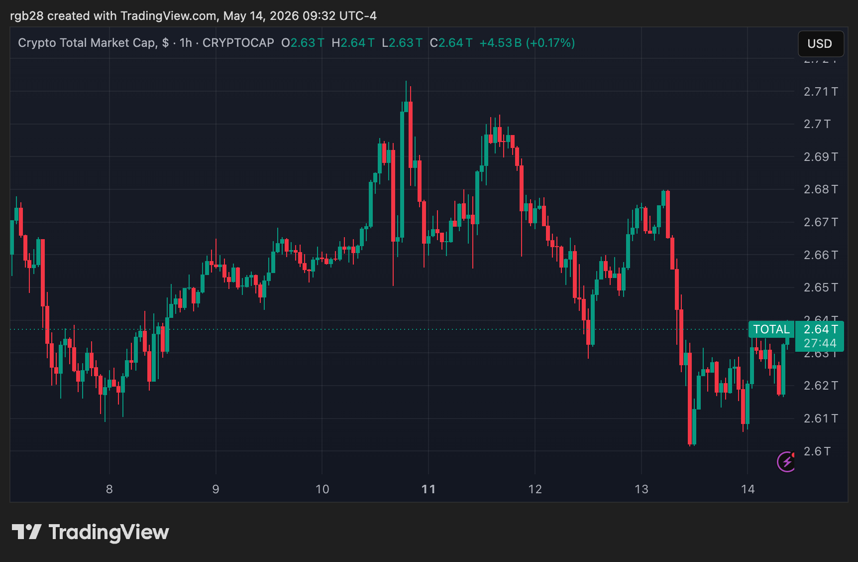
Task: Click the CRYPTOCAP exchange name
Action: pos(238,43)
